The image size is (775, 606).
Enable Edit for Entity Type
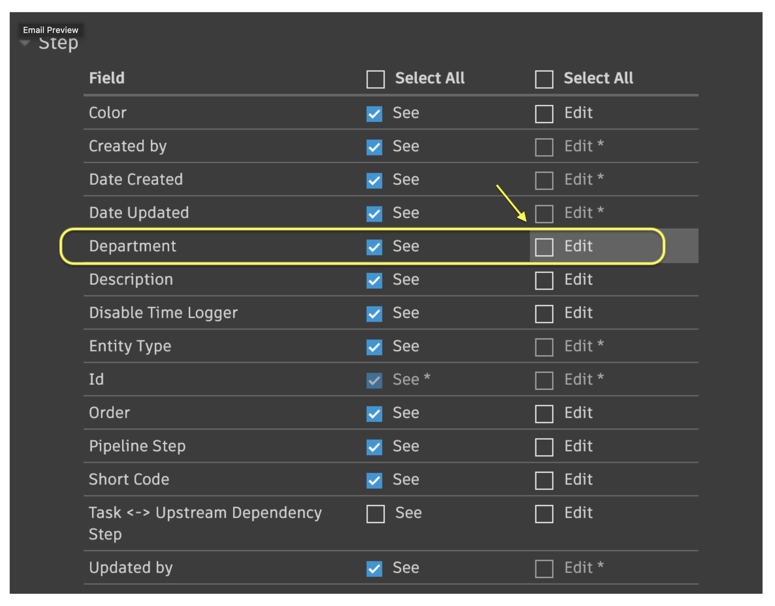(x=544, y=347)
